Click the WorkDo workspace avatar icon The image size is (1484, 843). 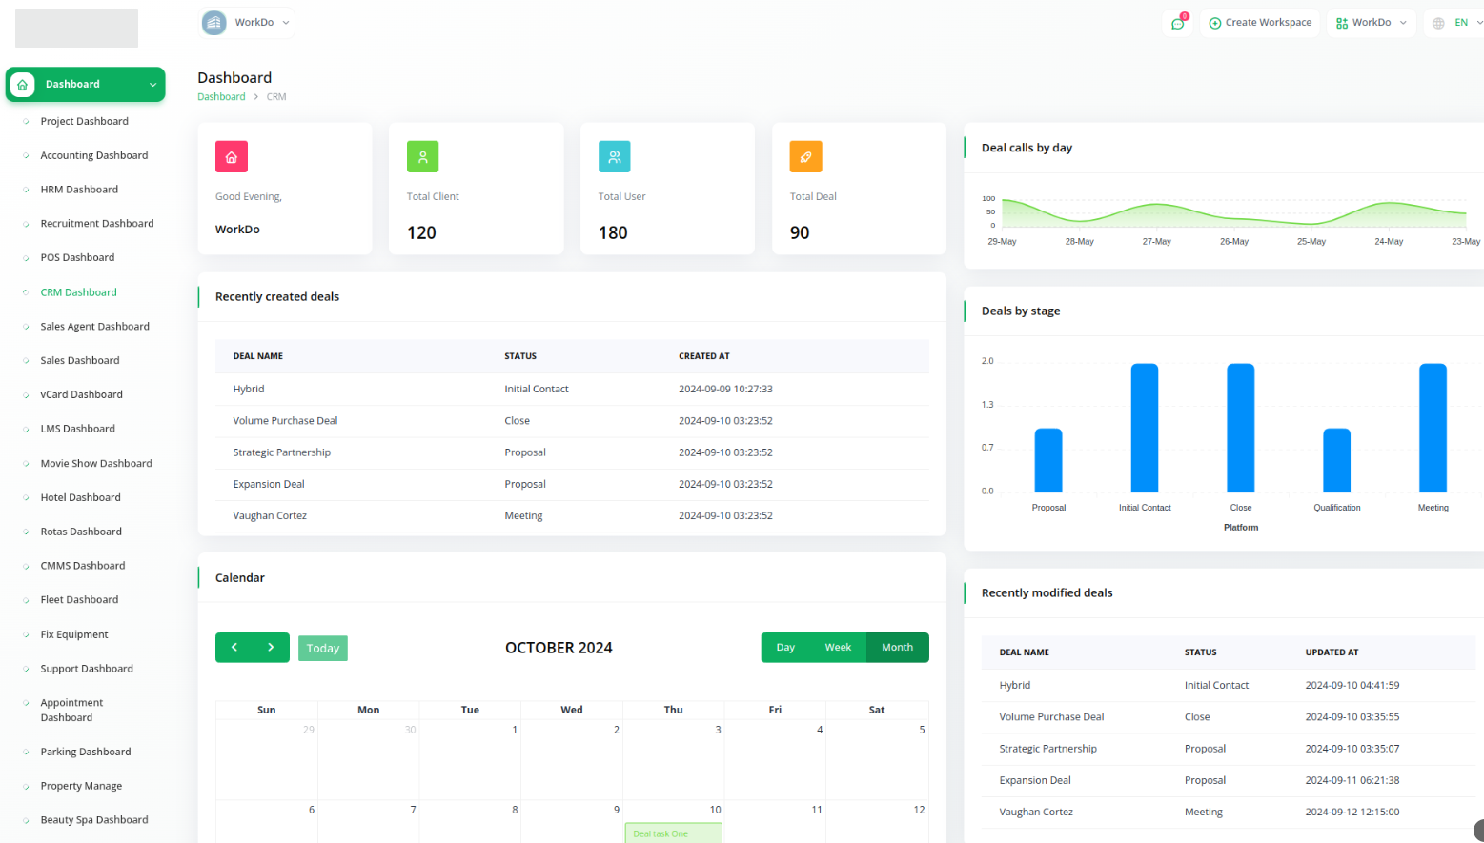pyautogui.click(x=214, y=23)
